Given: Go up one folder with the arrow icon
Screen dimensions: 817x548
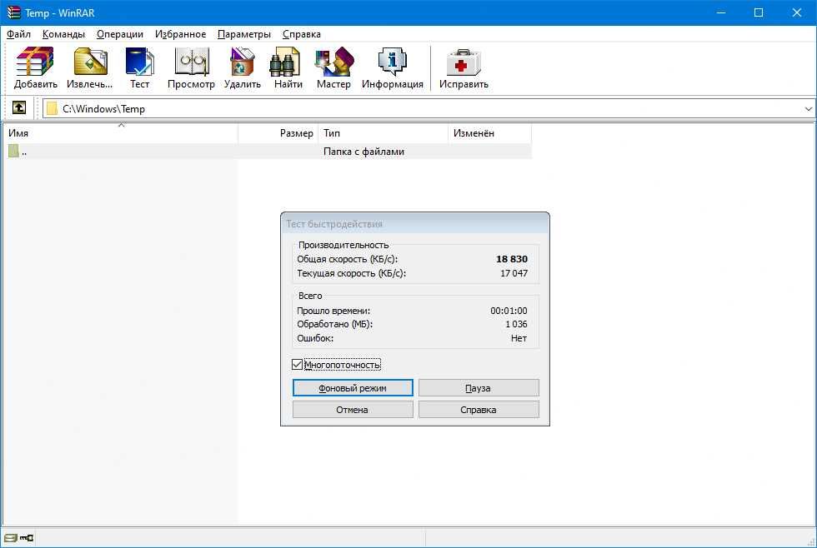Looking at the screenshot, I should point(18,107).
